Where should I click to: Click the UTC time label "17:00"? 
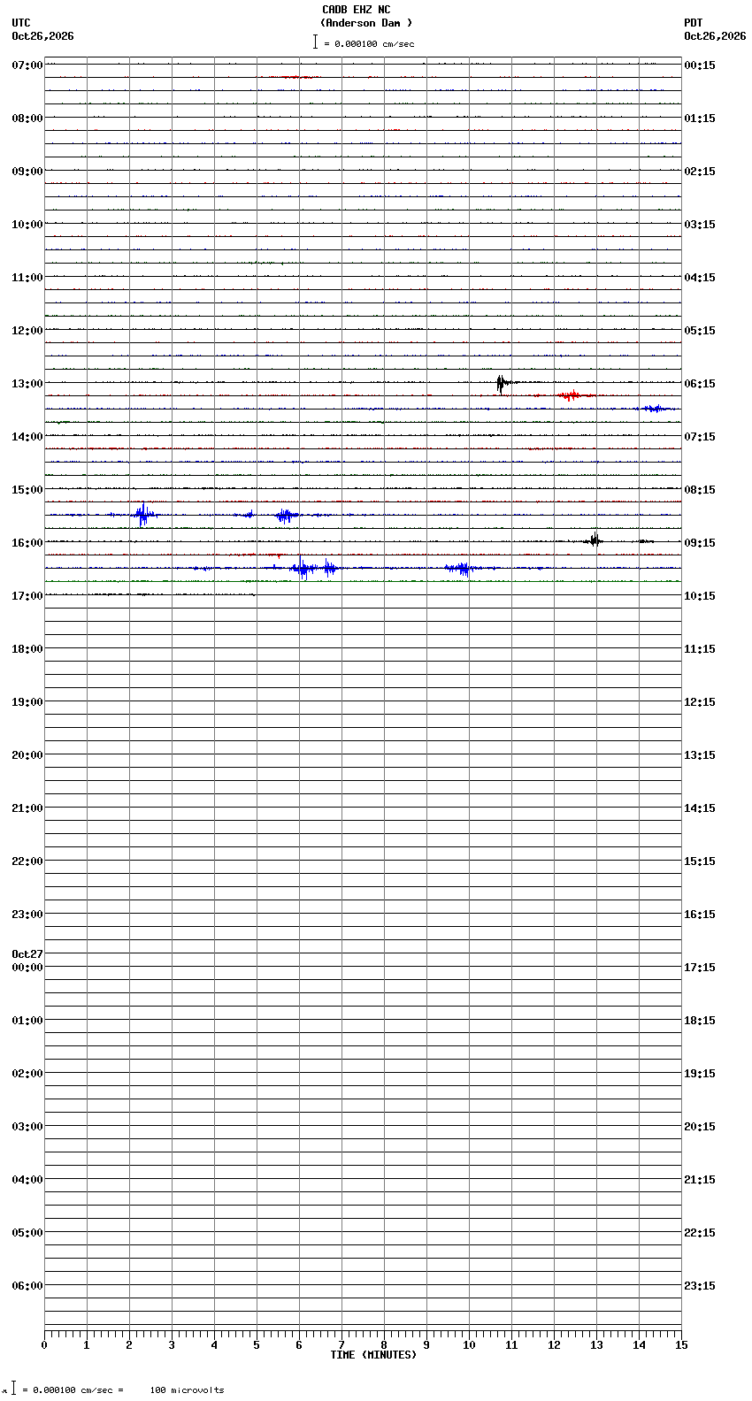click(x=27, y=596)
